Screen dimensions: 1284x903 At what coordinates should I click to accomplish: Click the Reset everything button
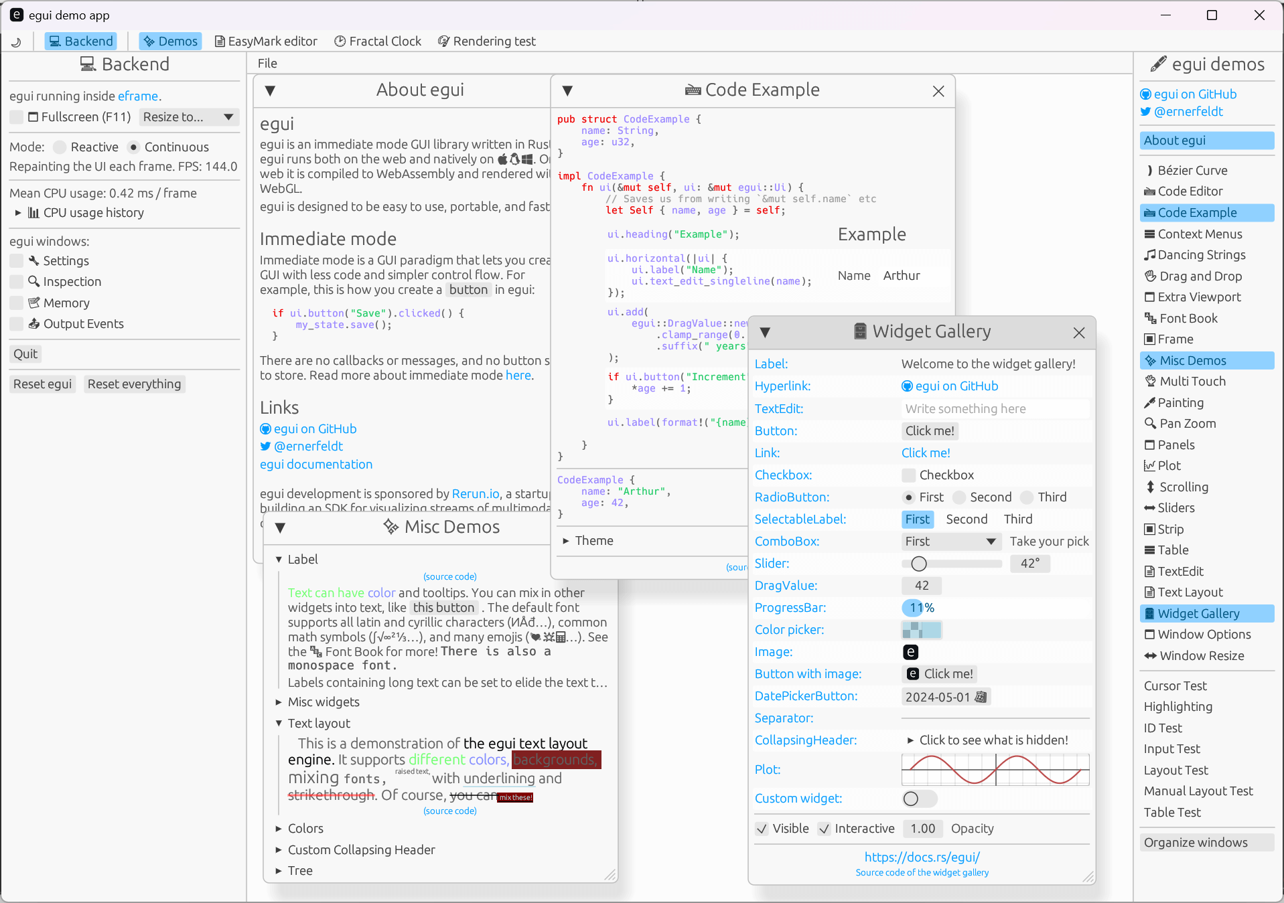click(x=134, y=384)
